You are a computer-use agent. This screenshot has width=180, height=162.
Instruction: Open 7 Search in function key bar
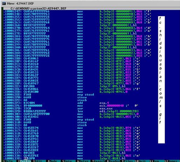point(98,161)
